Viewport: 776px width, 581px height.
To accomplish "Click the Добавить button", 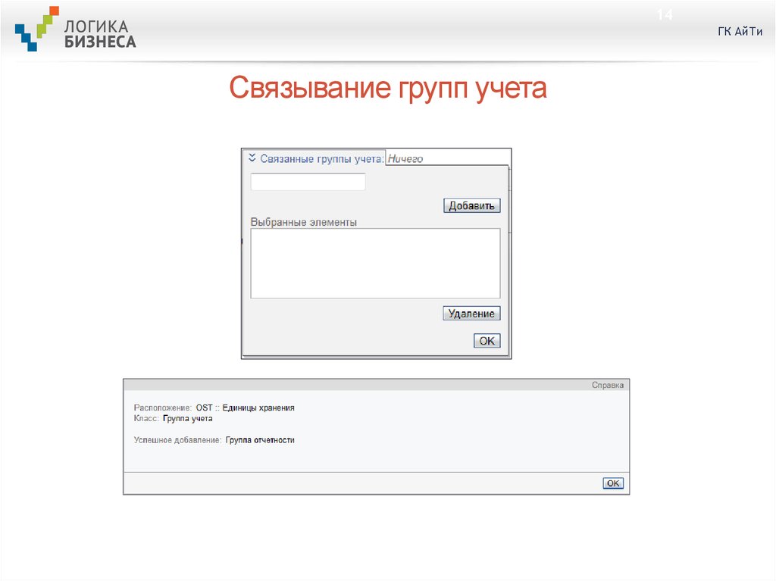I will click(x=471, y=205).
